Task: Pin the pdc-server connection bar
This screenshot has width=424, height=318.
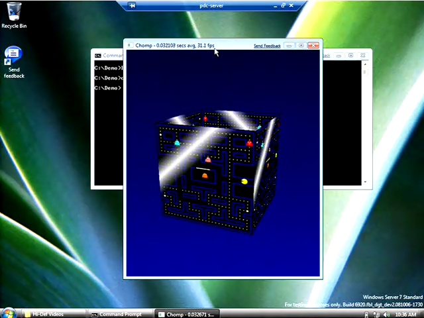Action: (x=132, y=5)
